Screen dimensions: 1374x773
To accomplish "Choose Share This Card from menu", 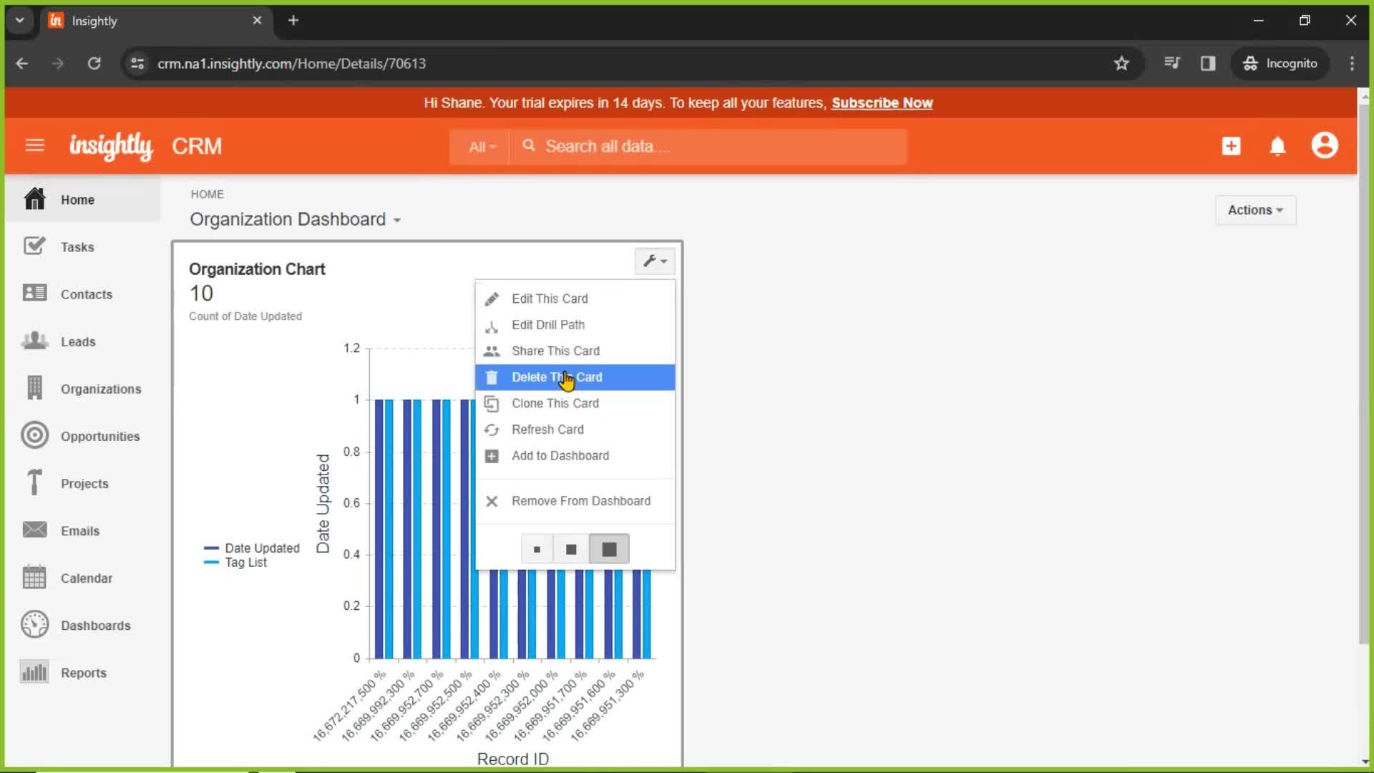I will pos(555,351).
